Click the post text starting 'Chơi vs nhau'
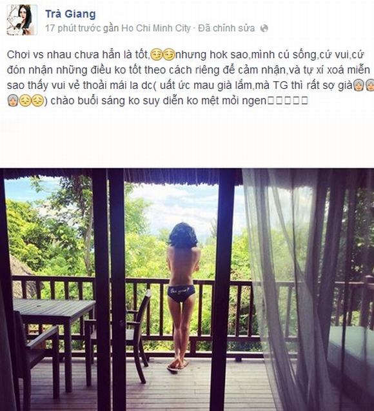 pos(188,77)
